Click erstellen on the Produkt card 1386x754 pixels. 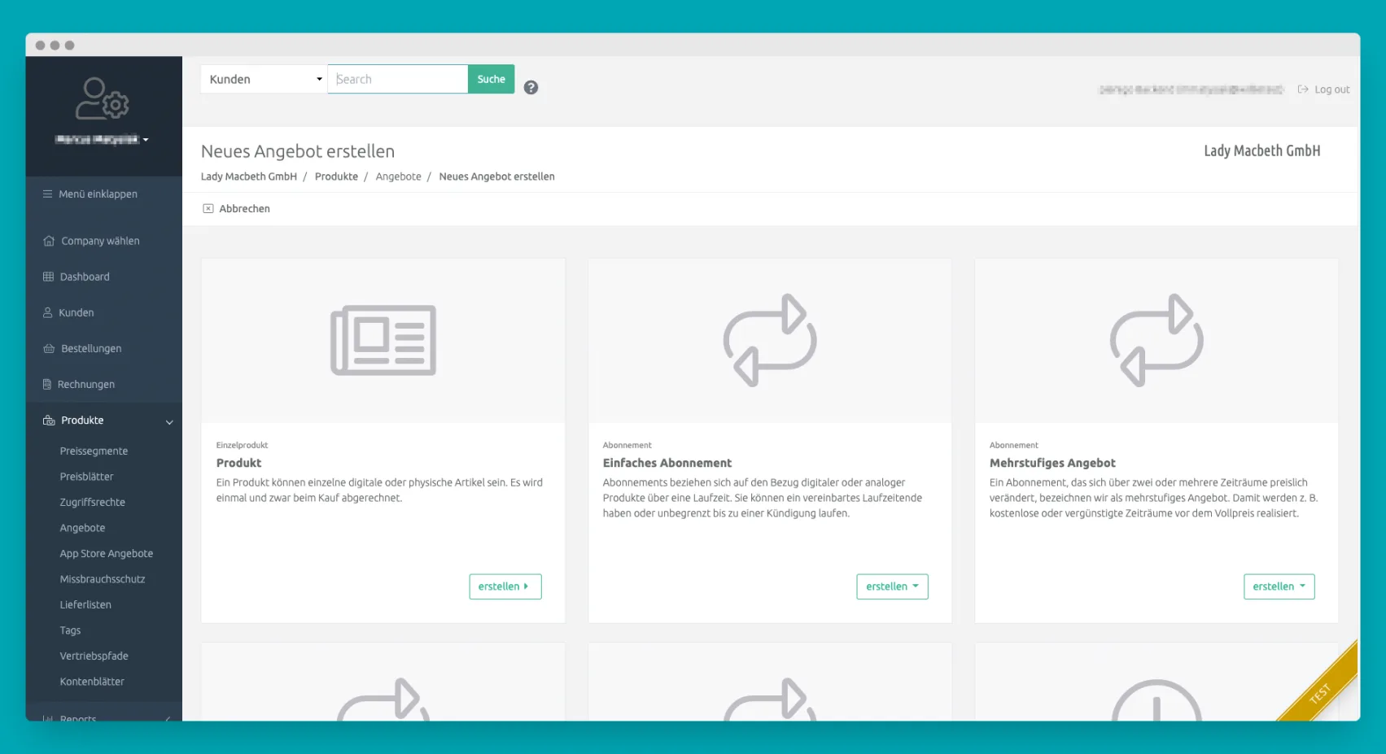coord(505,586)
